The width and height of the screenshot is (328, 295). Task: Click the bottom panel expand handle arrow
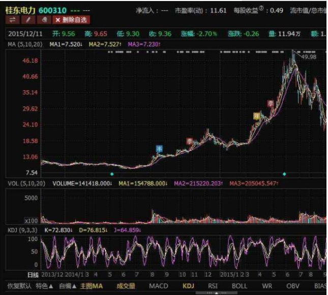coord(216,292)
